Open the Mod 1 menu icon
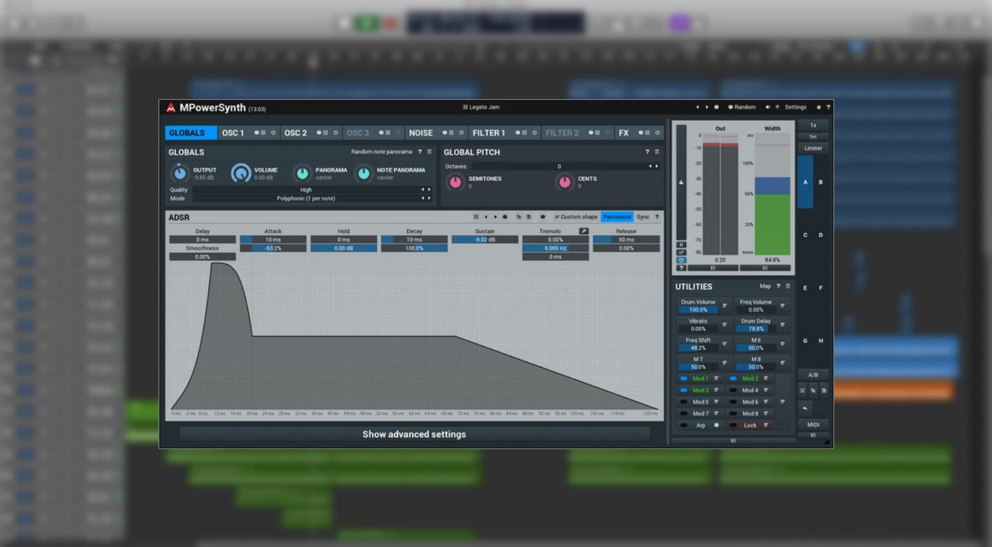Image resolution: width=992 pixels, height=547 pixels. (x=716, y=378)
